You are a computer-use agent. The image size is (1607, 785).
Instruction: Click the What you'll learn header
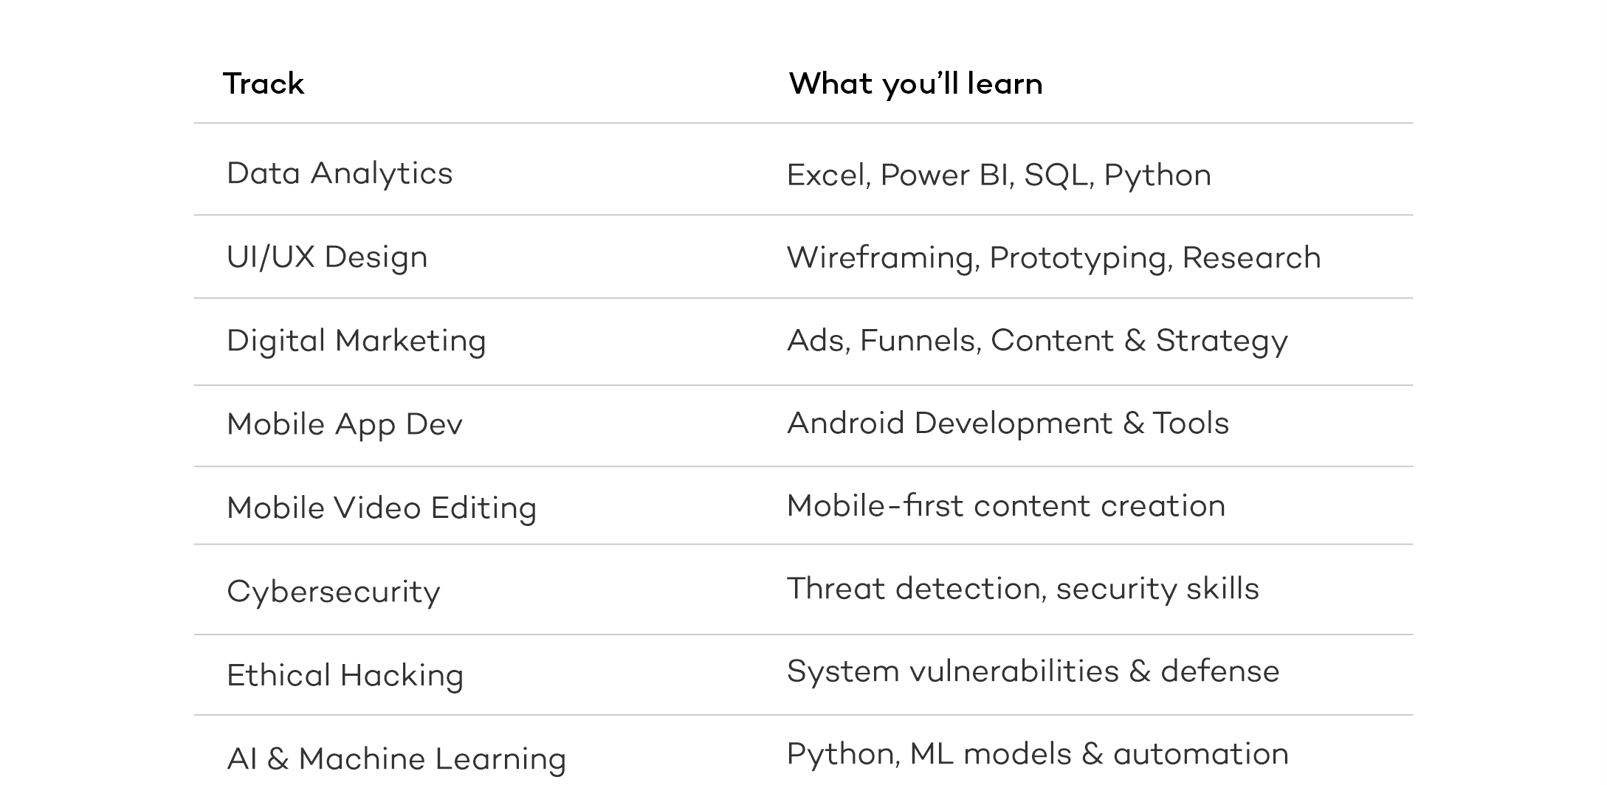point(915,85)
